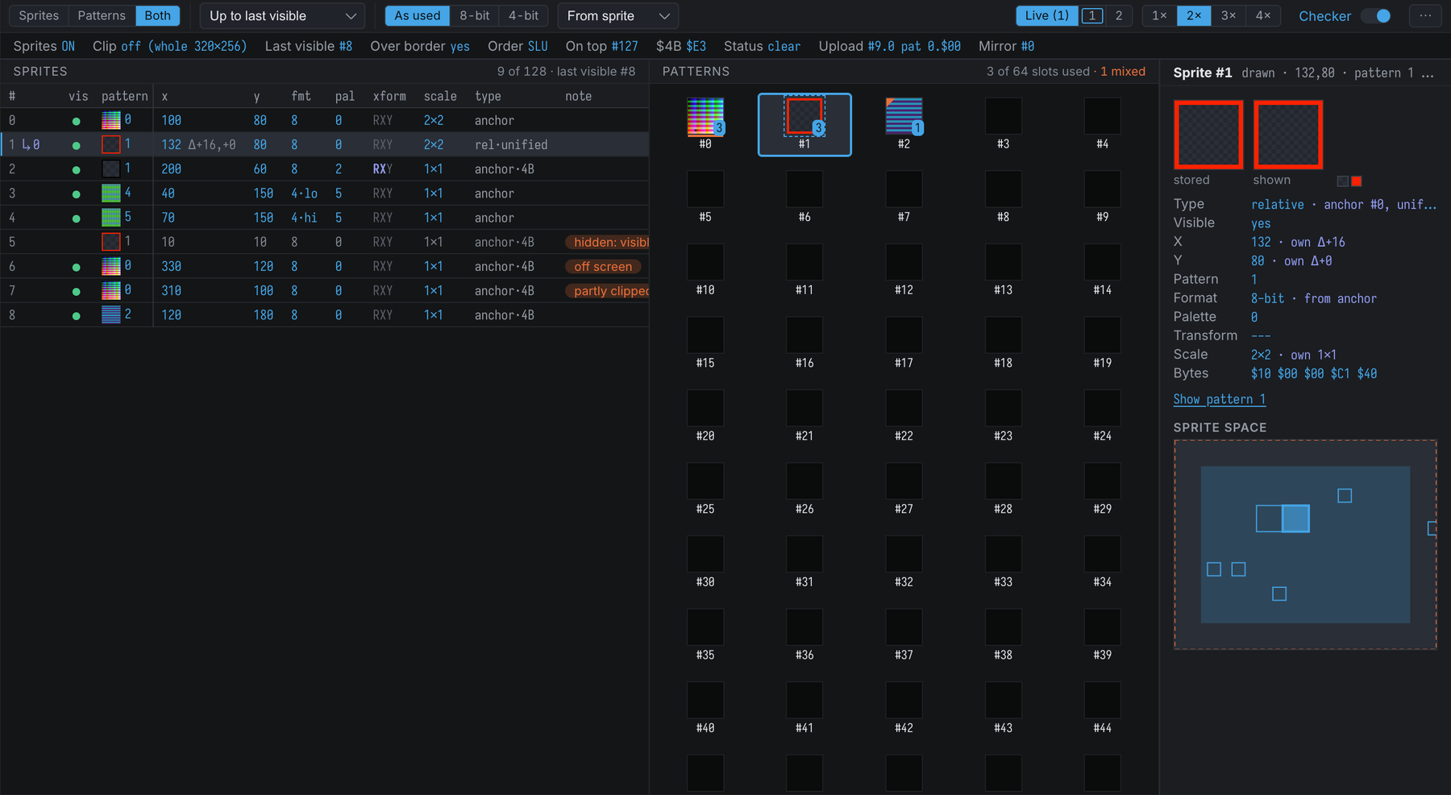Open the 'From sprite' dropdown
Screen dimensions: 1451x795
click(617, 16)
